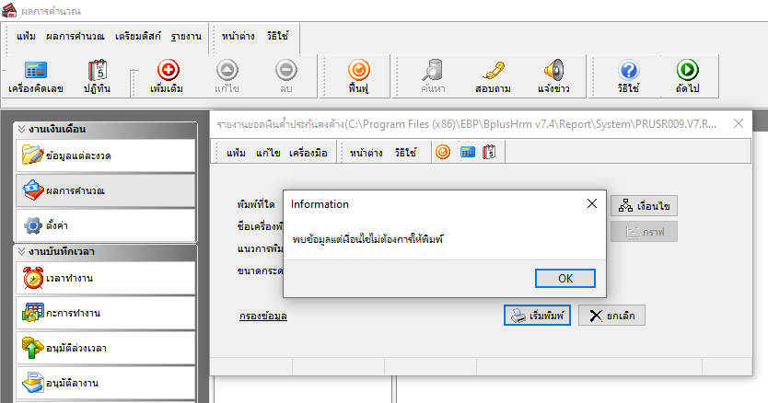Click the small calculator icon in report toolbar
Screen dimensions: 768x403
pyautogui.click(x=468, y=152)
